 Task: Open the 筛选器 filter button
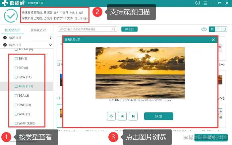(130, 29)
